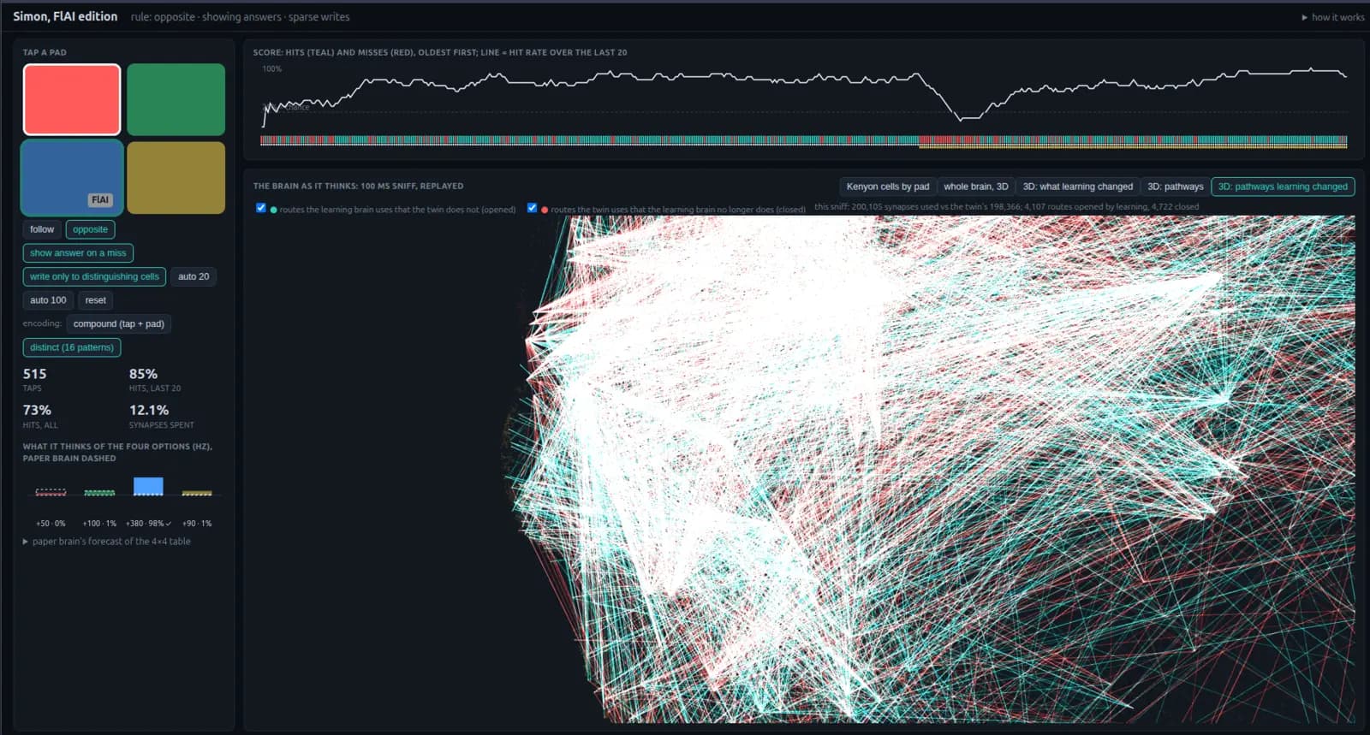1370x735 pixels.
Task: Switch to whole brain, 3D view
Action: pos(976,187)
